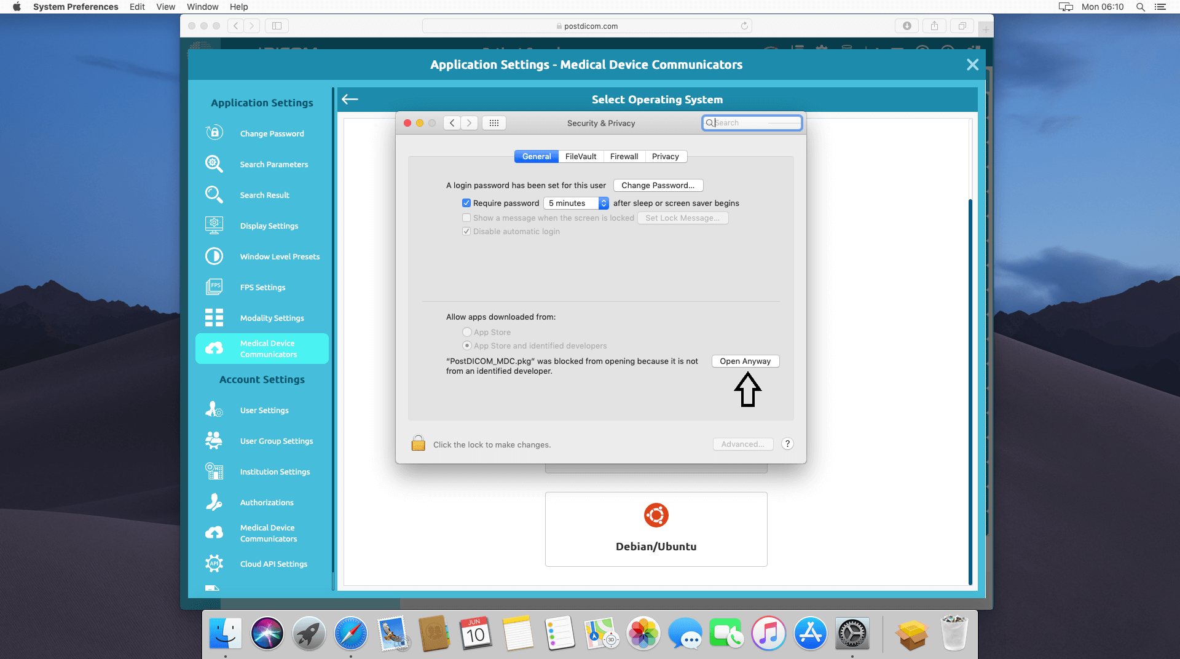1180x659 pixels.
Task: Open second Medical Device Communicators under Account Settings
Action: 262,533
